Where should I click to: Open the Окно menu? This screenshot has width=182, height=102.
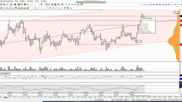(x=37, y=1)
